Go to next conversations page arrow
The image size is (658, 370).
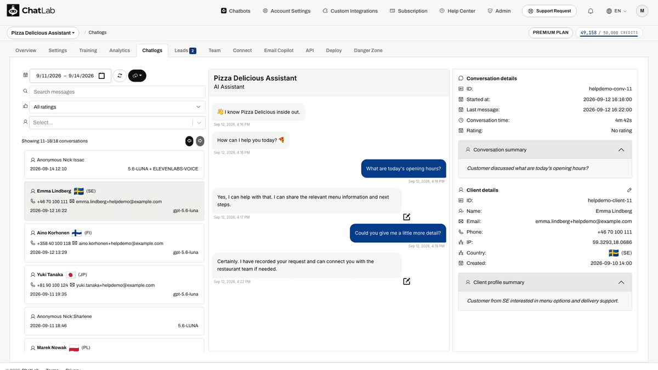[x=200, y=141]
